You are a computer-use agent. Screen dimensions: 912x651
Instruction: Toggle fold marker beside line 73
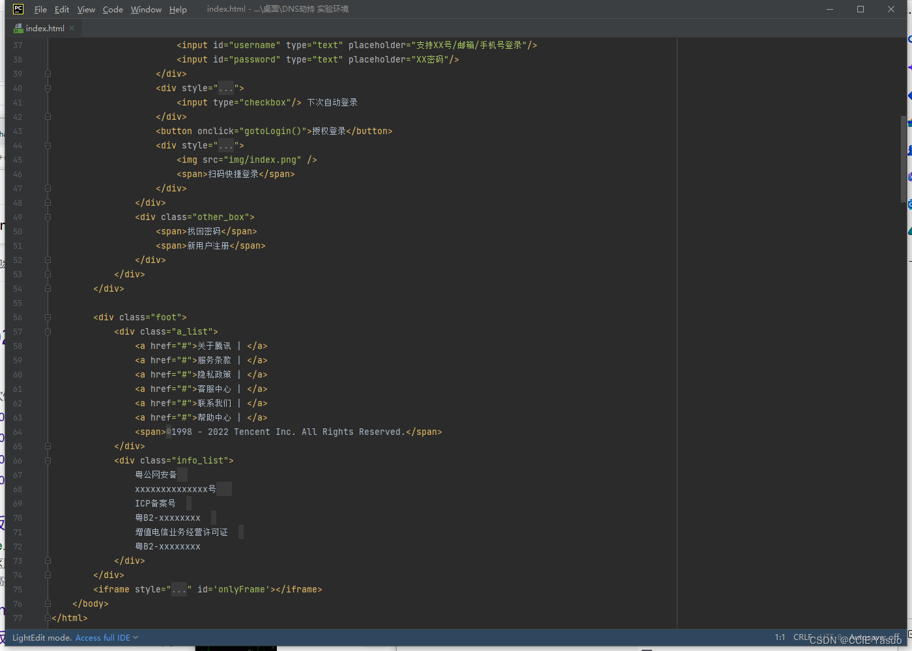[48, 561]
